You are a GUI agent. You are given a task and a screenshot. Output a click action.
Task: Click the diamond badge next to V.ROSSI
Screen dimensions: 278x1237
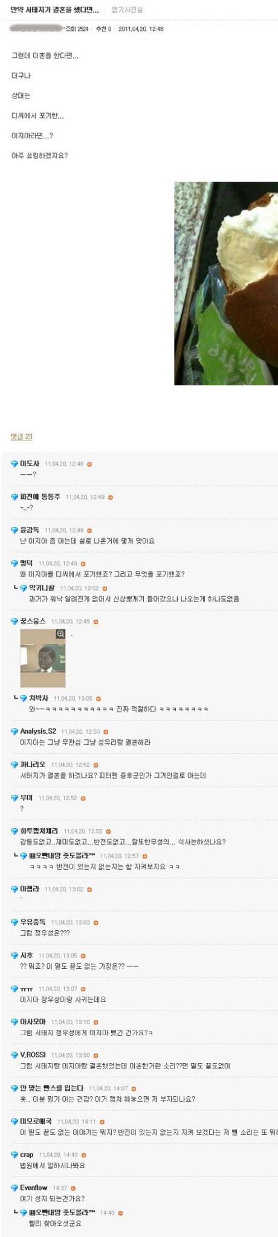(15, 1055)
